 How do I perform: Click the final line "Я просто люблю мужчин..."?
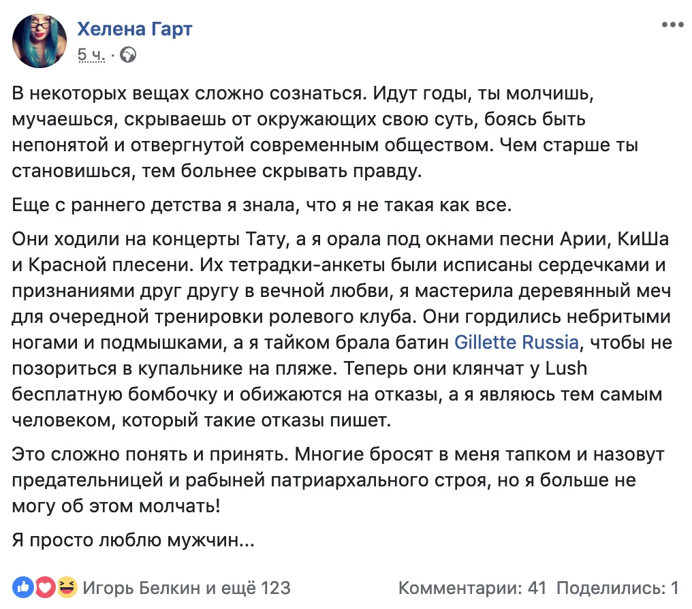[x=133, y=540]
